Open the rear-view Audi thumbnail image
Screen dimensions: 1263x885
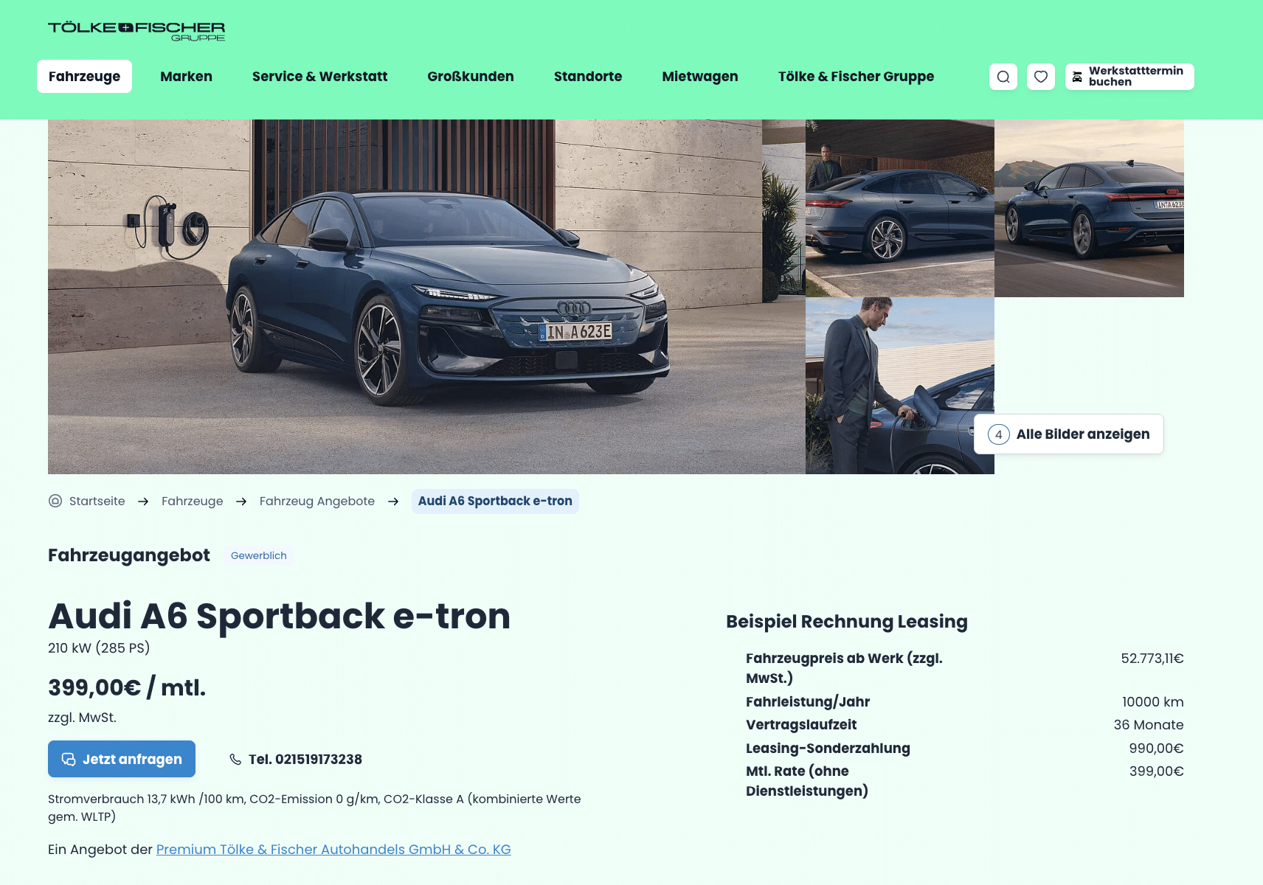1089,208
